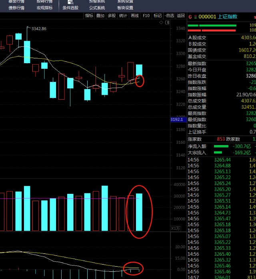Open 多股 multi-stock view
The height and width of the screenshot is (279, 256).
pos(112,16)
